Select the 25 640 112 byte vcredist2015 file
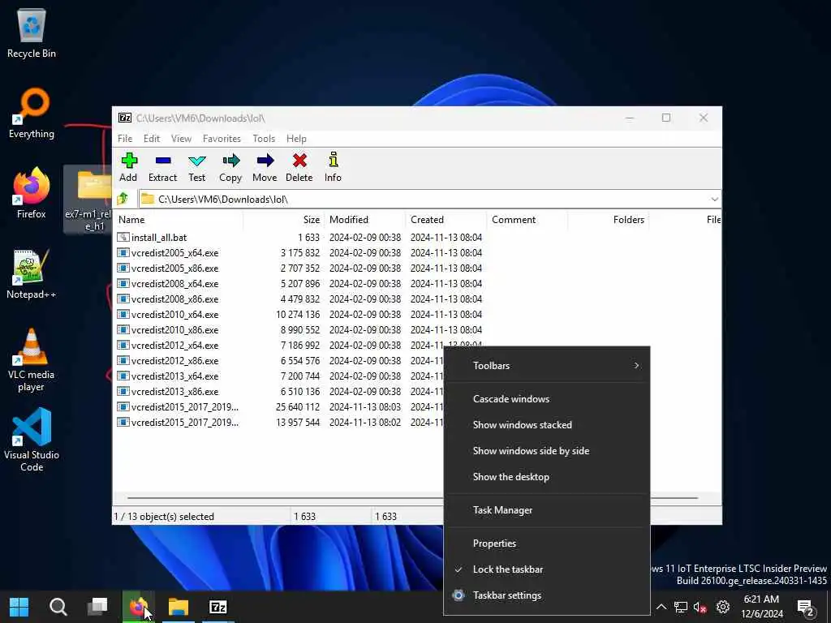Viewport: 831px width, 623px height. (x=279, y=407)
